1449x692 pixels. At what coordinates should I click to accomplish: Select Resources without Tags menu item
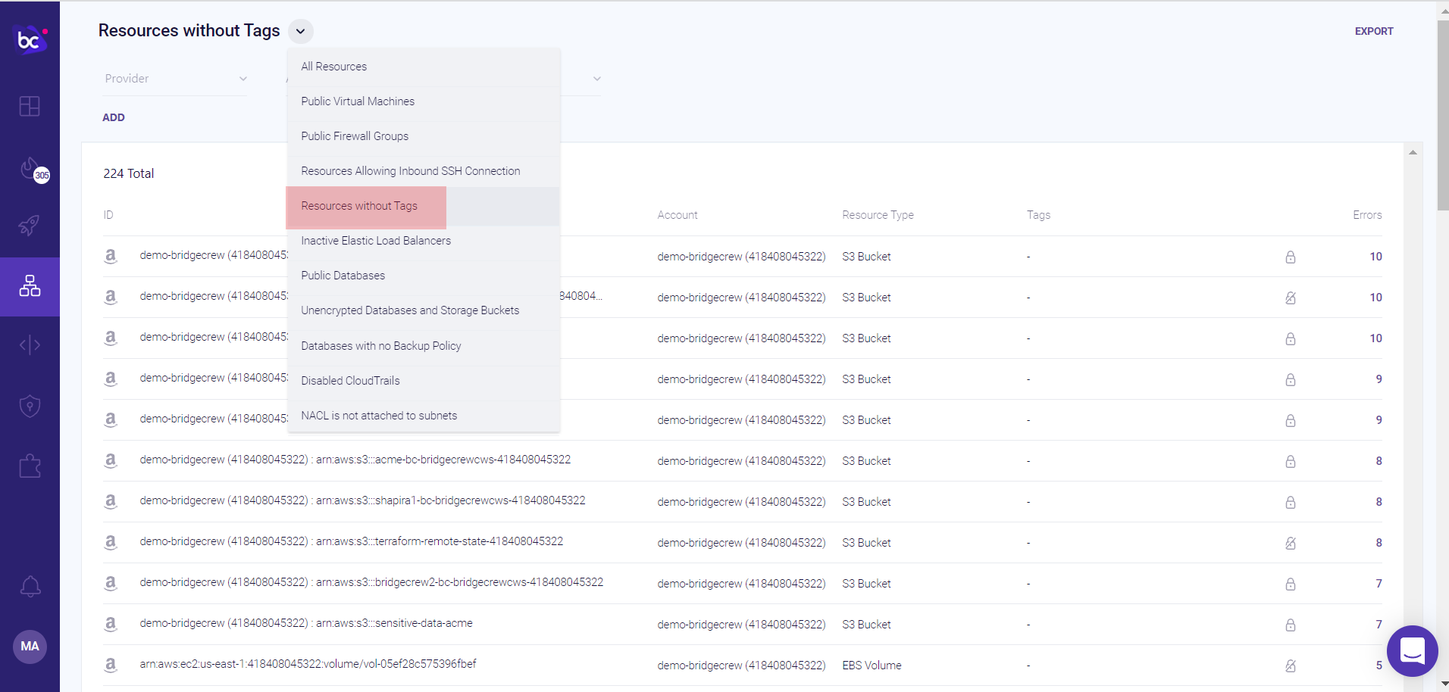(x=424, y=206)
